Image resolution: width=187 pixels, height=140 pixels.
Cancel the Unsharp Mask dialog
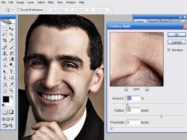click(x=176, y=42)
